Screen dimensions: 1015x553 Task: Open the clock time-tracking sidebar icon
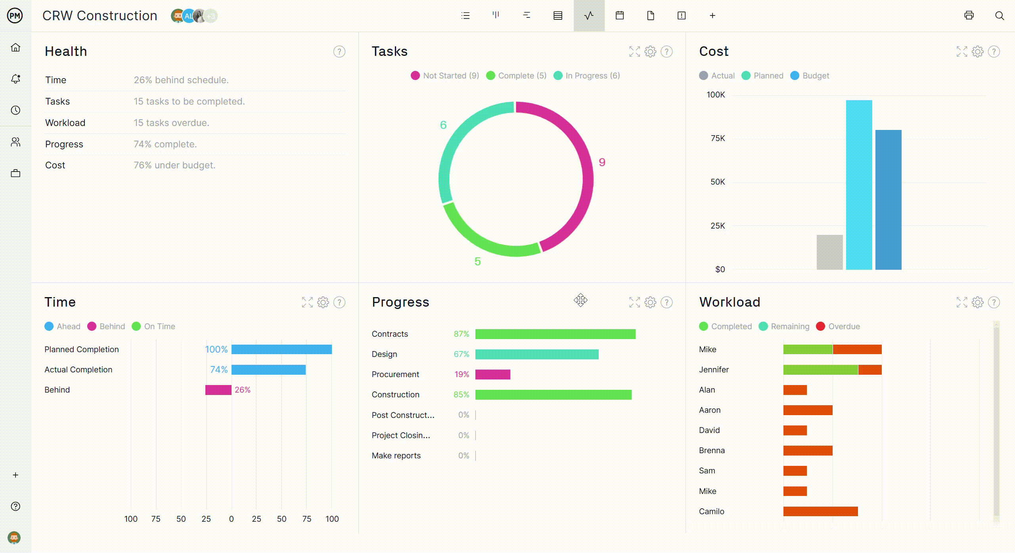[x=15, y=110]
